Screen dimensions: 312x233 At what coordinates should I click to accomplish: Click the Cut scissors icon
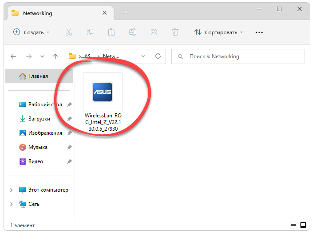pos(69,32)
